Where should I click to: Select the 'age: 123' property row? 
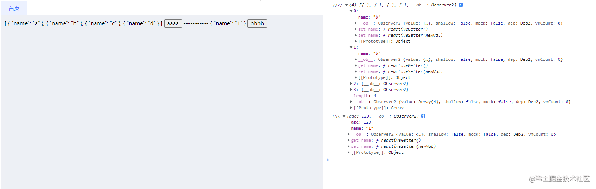361,122
